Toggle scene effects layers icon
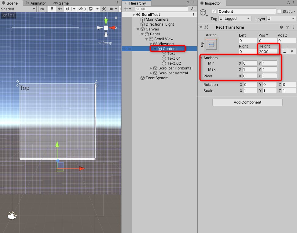 click(x=68, y=9)
